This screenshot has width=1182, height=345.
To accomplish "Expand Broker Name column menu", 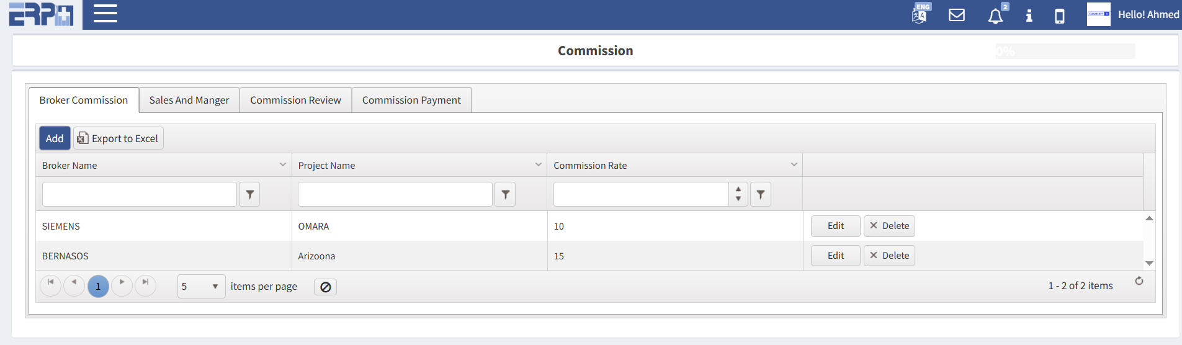I will (x=283, y=165).
